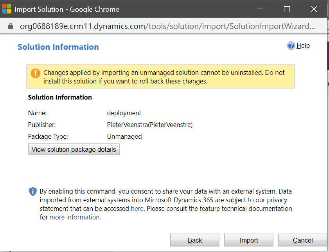Cancel the solution import wizard
Screen dimensions: 329x252
click(302, 240)
